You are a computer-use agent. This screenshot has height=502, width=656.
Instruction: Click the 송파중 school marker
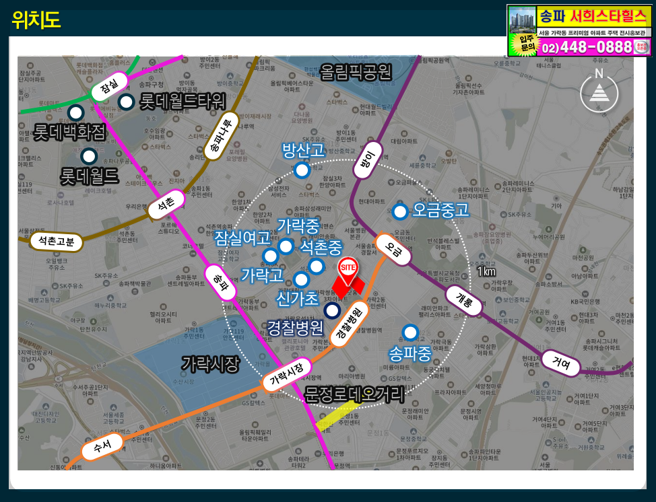[410, 332]
